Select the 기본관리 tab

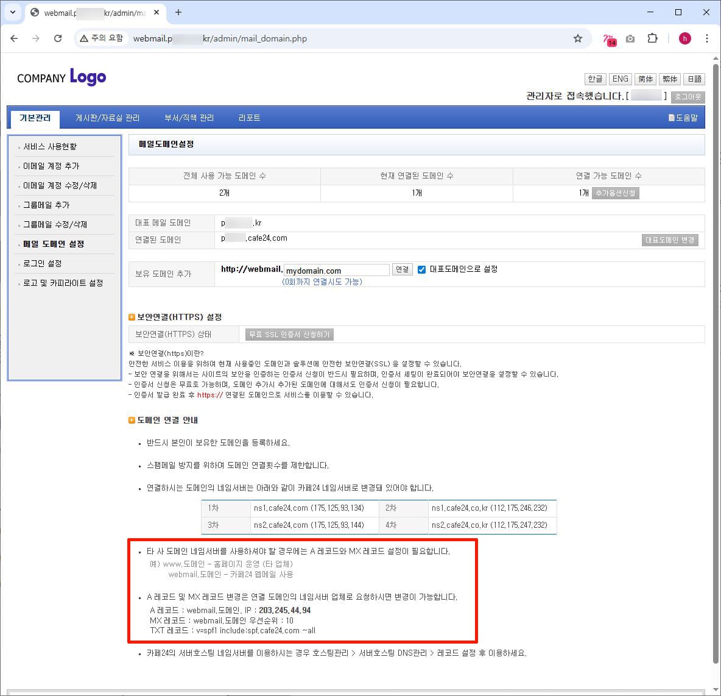pos(35,118)
